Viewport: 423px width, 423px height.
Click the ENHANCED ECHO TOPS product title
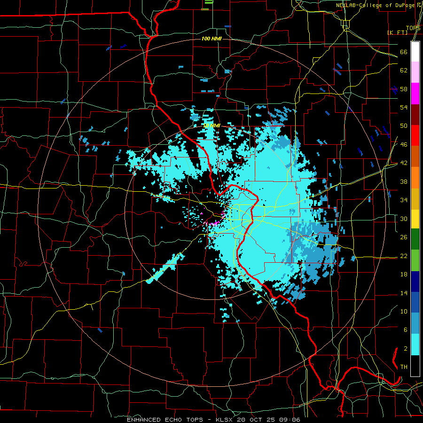[x=165, y=420]
